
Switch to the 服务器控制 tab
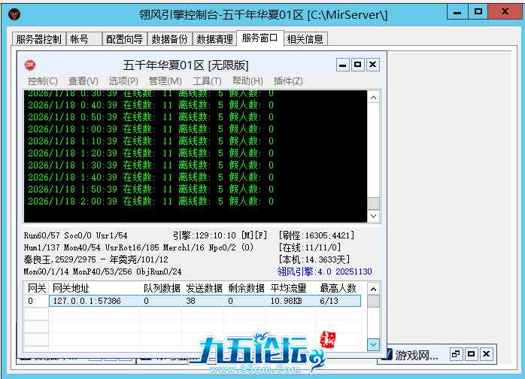pos(39,39)
